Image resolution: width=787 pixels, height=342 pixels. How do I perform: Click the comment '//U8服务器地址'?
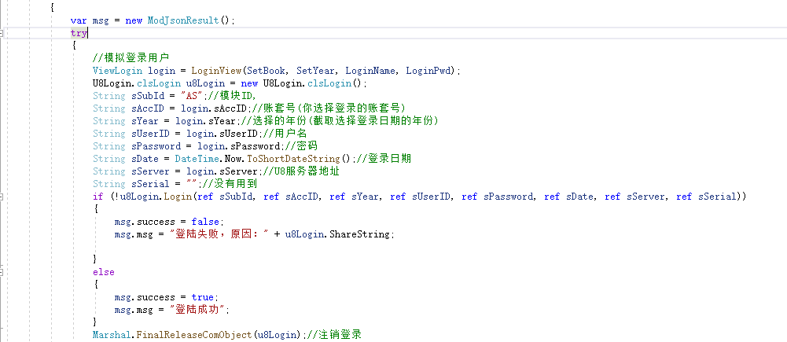point(300,171)
